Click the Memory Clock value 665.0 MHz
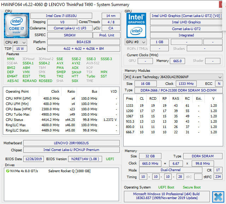 click(150, 163)
